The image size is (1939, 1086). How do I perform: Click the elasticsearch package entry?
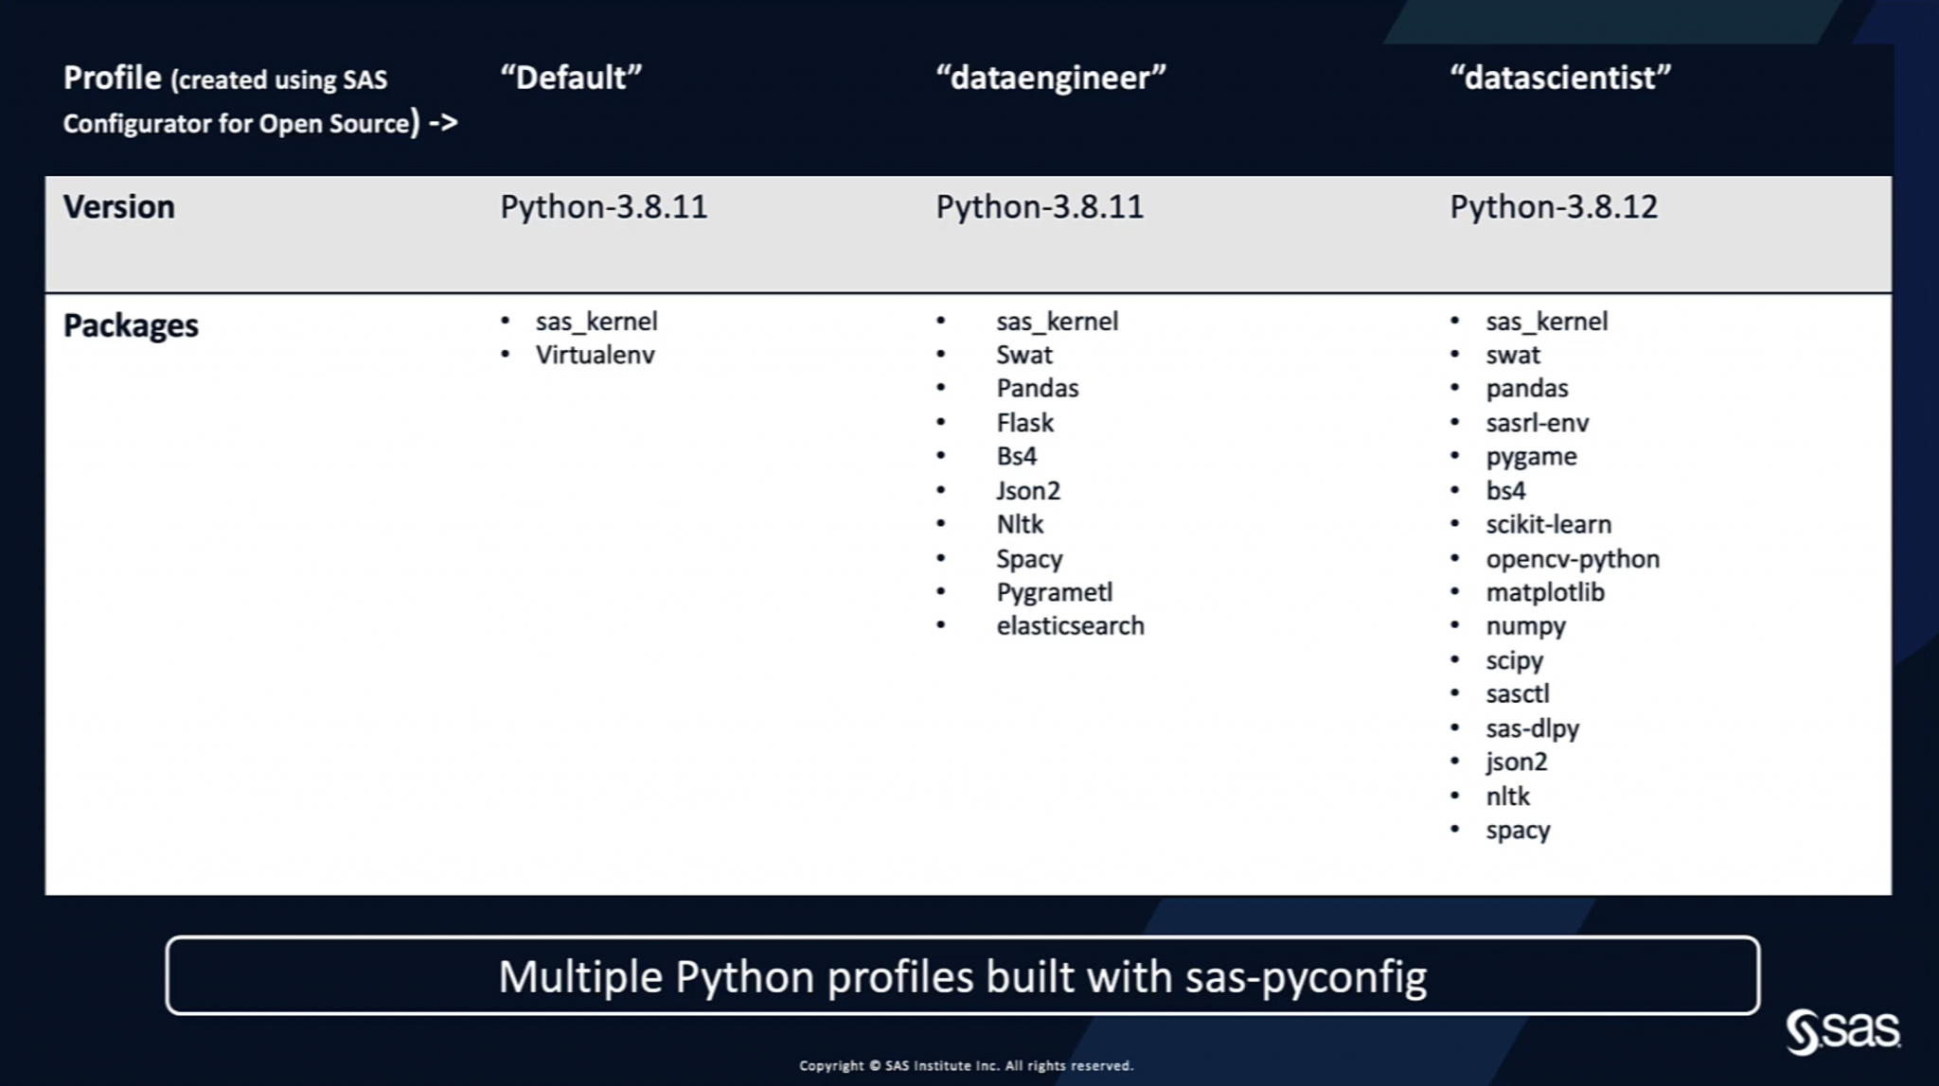pyautogui.click(x=1069, y=625)
